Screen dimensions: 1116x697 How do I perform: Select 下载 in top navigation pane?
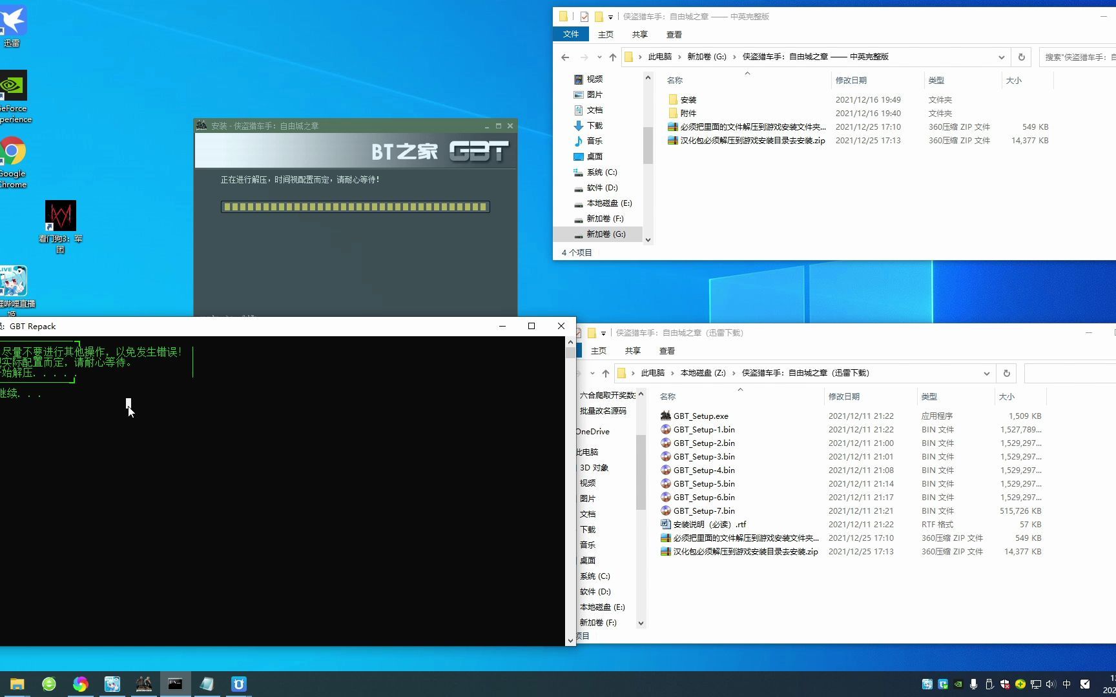click(x=588, y=126)
